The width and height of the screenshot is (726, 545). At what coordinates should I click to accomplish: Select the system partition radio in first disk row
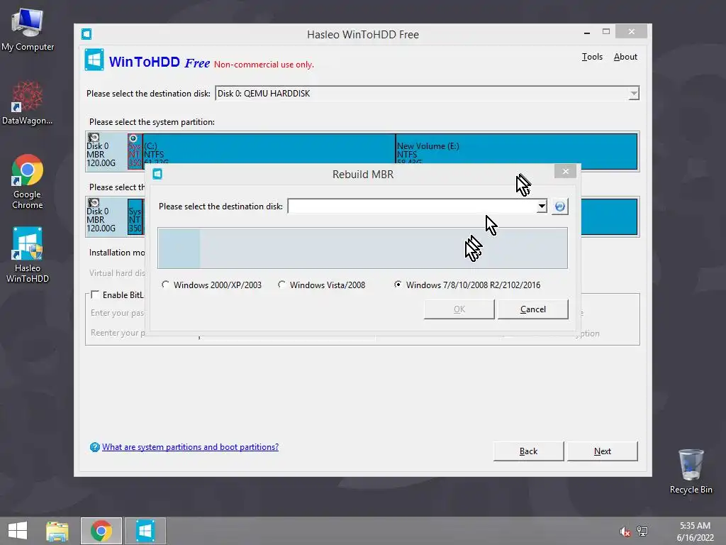133,138
